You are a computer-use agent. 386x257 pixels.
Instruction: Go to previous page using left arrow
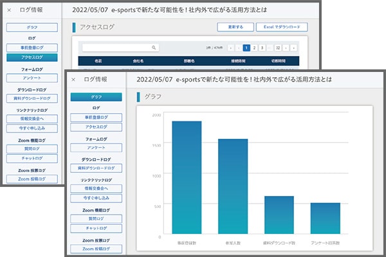click(239, 48)
